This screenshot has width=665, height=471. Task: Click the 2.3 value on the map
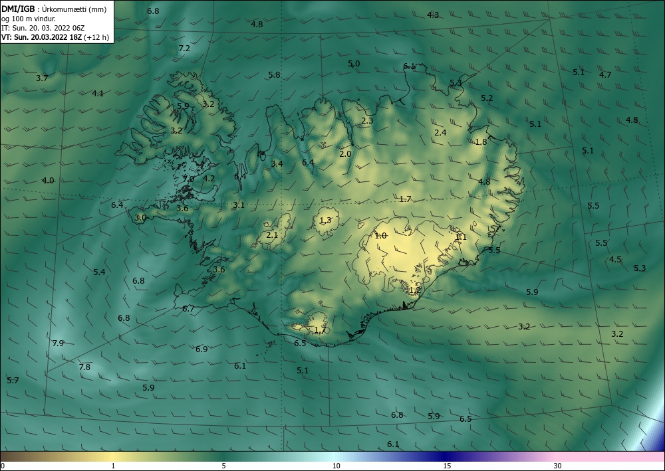367,121
